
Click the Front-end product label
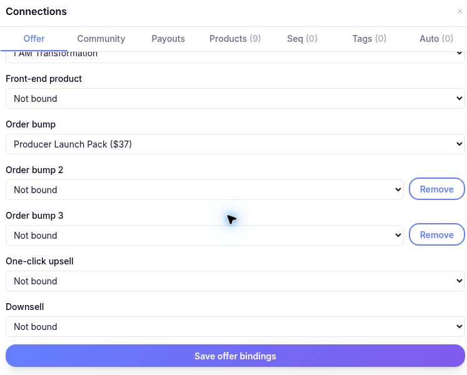coord(44,79)
